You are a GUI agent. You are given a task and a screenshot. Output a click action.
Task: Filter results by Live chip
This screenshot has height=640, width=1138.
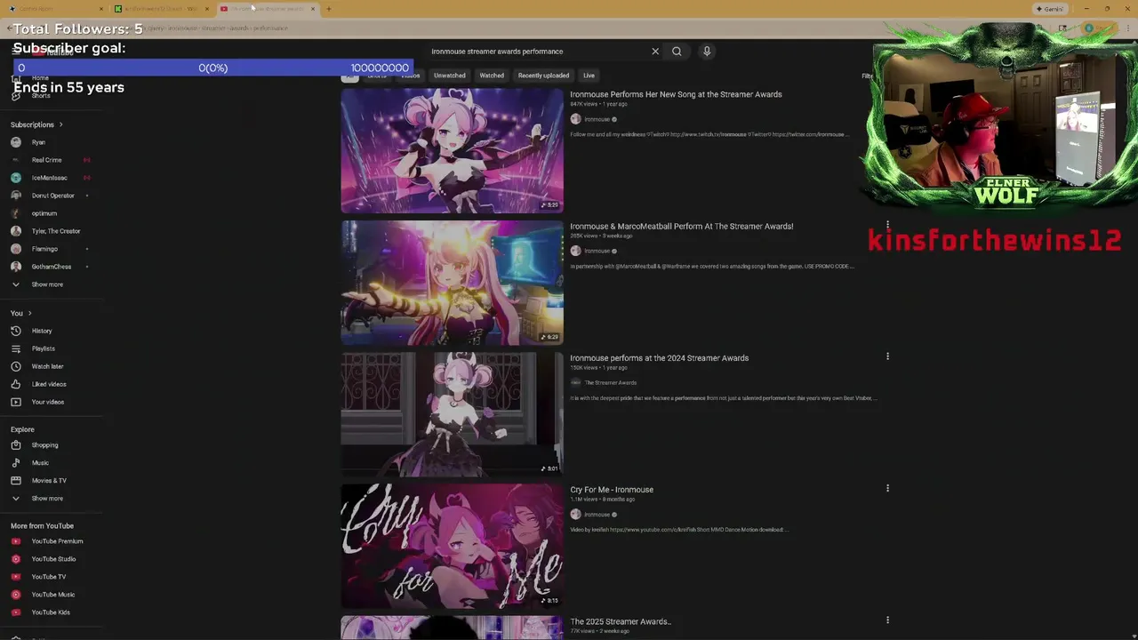click(589, 76)
